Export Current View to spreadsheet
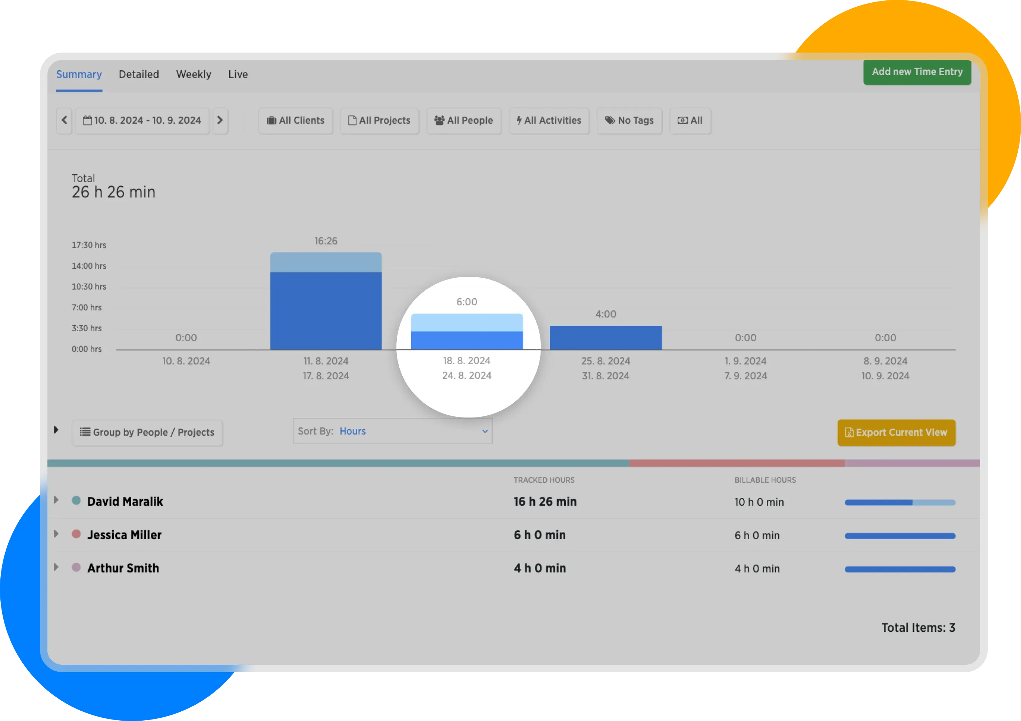 896,432
